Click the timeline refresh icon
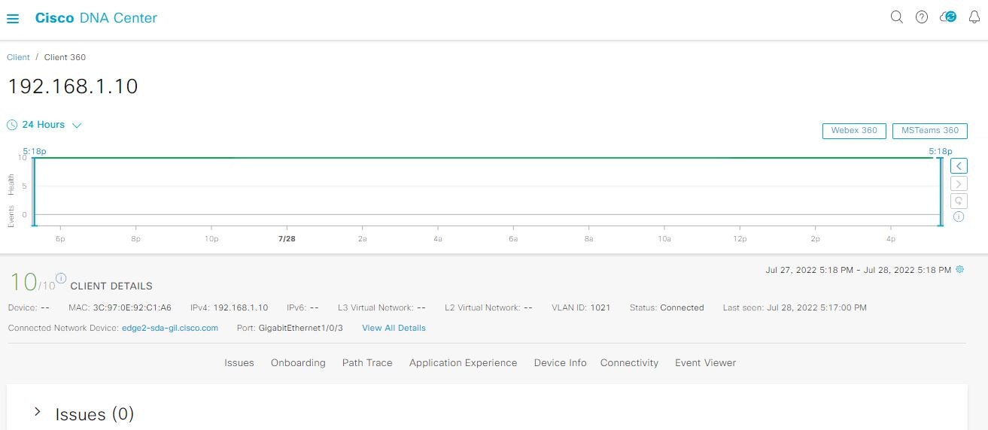This screenshot has width=988, height=430. (959, 201)
